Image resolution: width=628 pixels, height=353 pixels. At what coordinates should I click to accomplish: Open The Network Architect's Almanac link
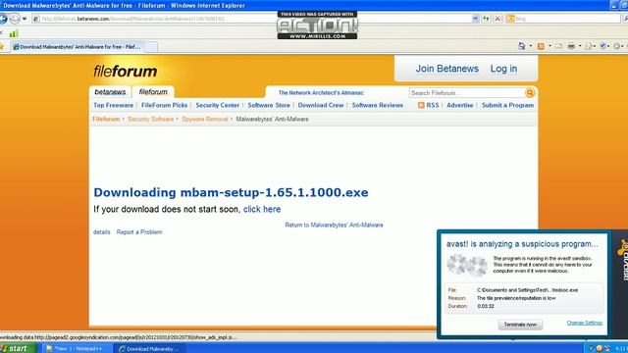(x=321, y=92)
